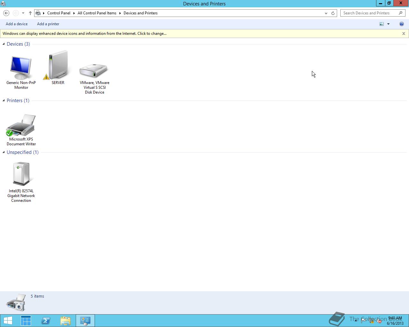Click the search magnifier icon
This screenshot has height=327, width=409.
click(x=401, y=13)
